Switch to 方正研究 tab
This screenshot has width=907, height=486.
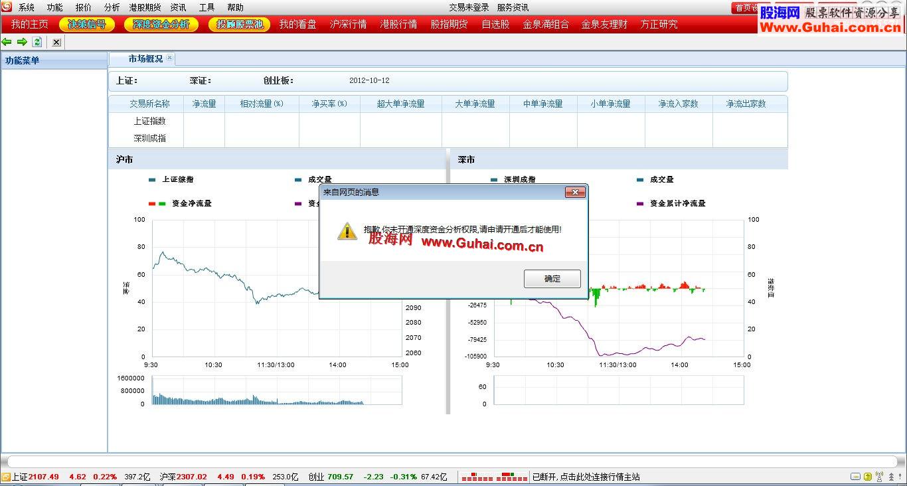click(x=659, y=24)
